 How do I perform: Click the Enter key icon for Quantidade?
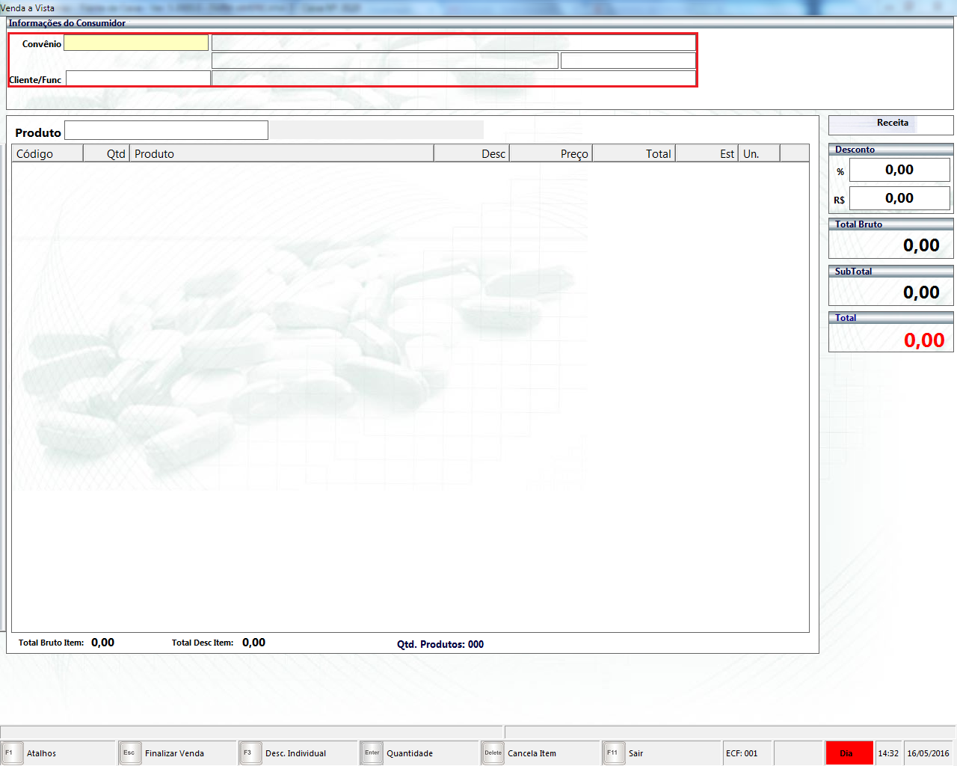(x=372, y=753)
